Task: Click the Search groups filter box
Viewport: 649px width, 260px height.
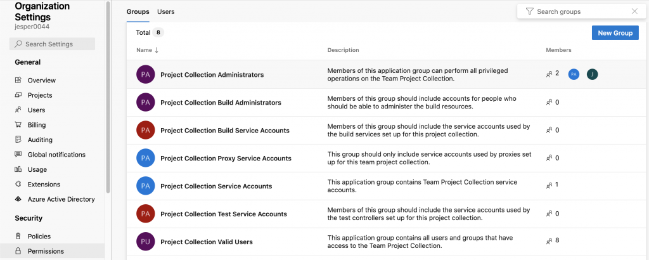Action: point(580,11)
